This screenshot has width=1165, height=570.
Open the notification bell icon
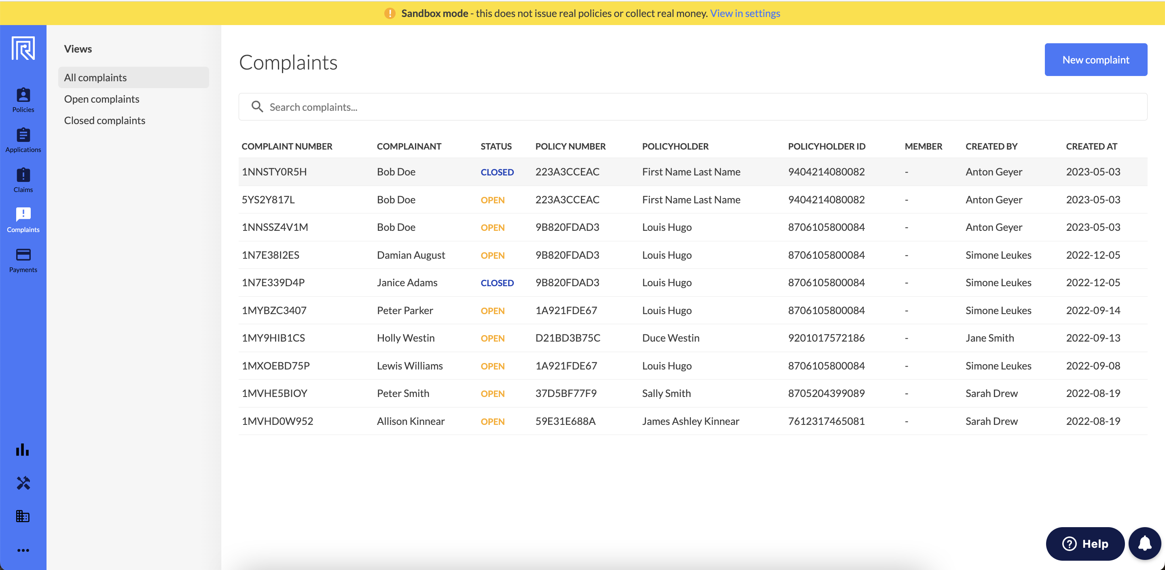[1145, 543]
